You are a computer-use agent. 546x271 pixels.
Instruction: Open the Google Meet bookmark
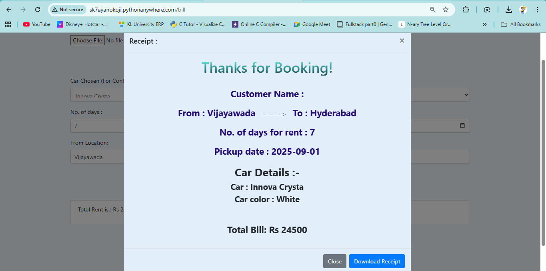pos(312,24)
